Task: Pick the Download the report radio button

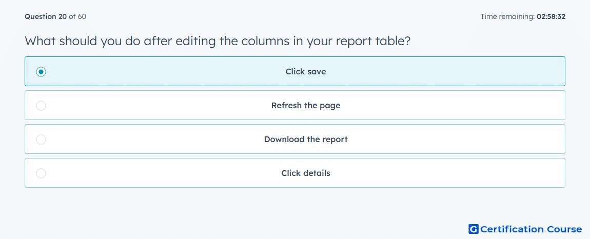Action: pos(41,140)
